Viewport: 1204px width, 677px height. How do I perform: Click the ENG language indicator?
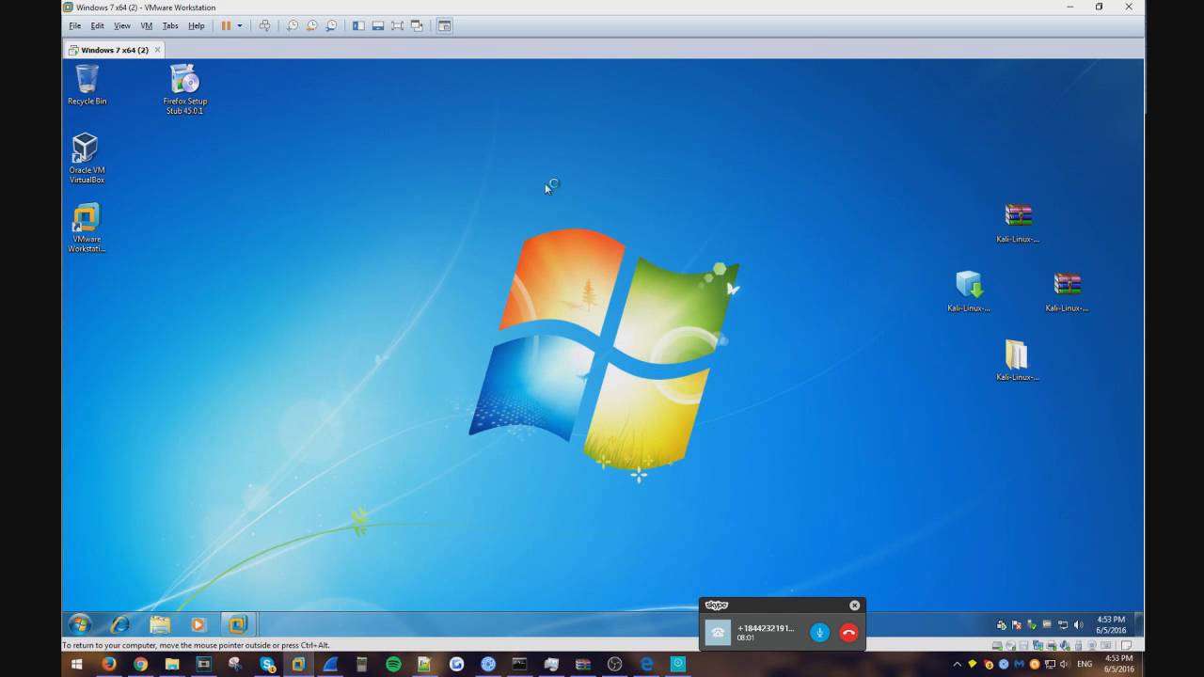(1085, 664)
